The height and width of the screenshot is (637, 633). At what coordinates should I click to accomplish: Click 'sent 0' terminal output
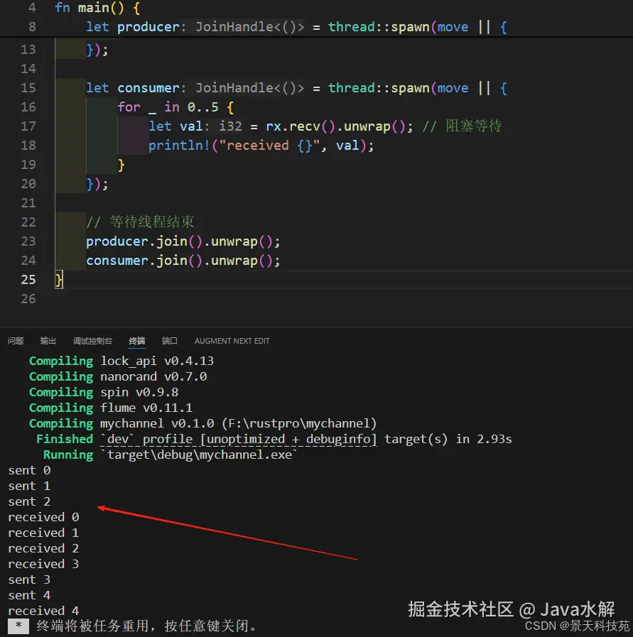tap(29, 470)
